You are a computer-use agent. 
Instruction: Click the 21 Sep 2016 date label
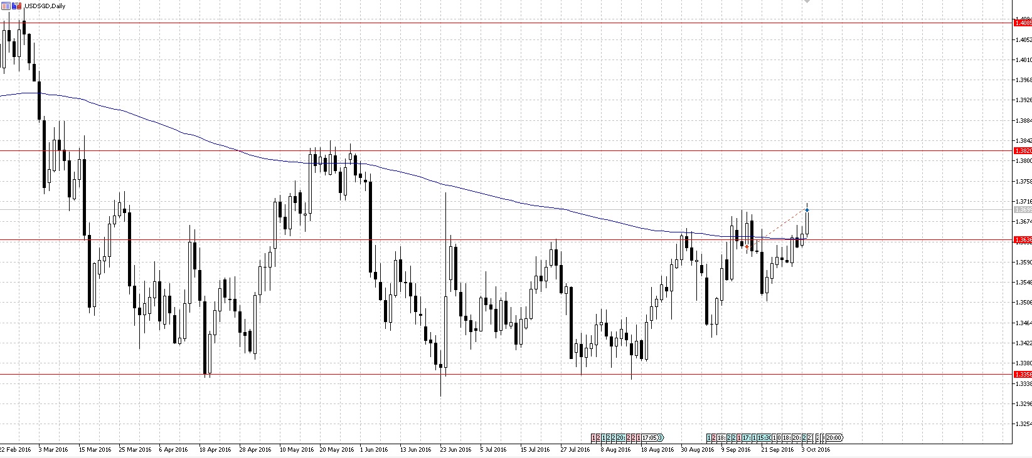777,449
